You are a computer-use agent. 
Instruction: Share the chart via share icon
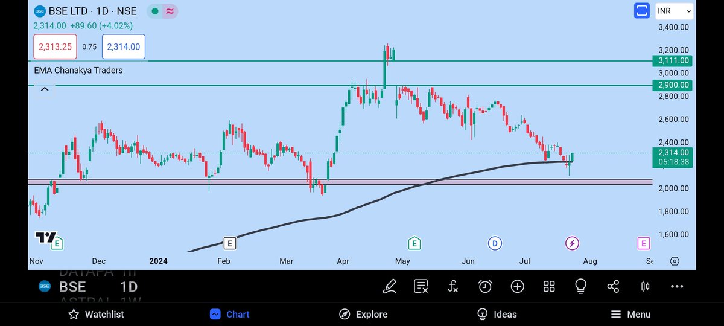(613, 286)
